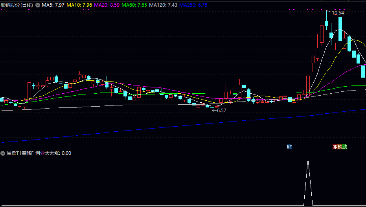Viewport: 366px width, 207px height.
Task: Select the 顺钠股份 (日线) chart title
Action: [x=17, y=5]
